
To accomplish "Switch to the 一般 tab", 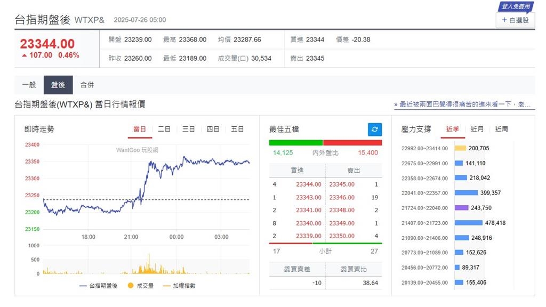I will coord(28,84).
